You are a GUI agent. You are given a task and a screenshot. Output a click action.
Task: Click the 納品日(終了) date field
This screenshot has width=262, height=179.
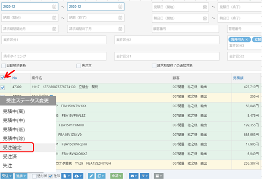[x=240, y=18]
